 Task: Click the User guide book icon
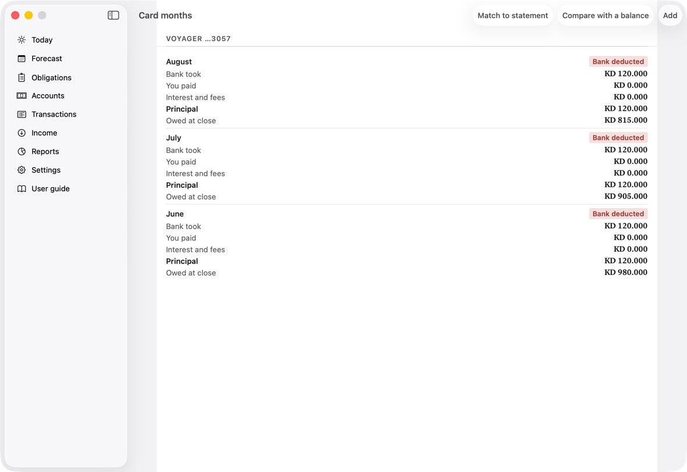click(x=22, y=188)
